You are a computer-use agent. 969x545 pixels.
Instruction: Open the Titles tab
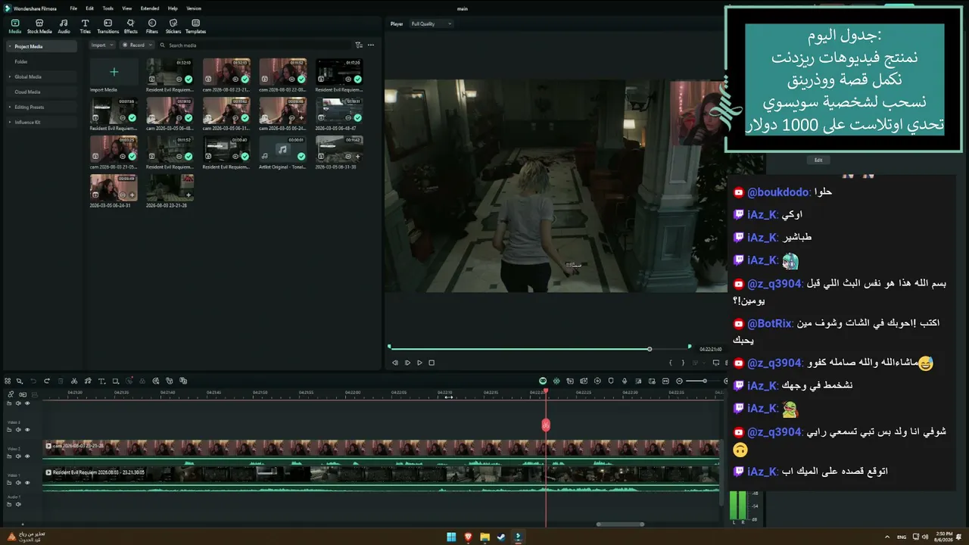85,26
